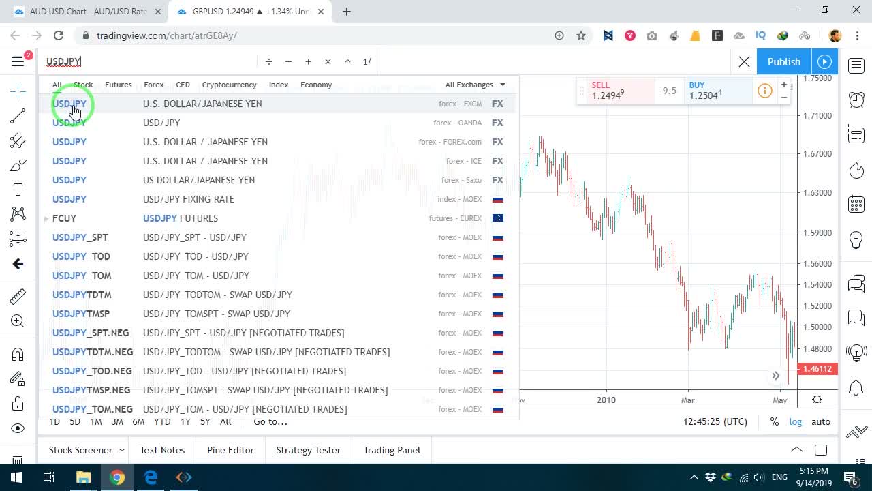Click Go to... date link
872x491 pixels.
pos(270,421)
